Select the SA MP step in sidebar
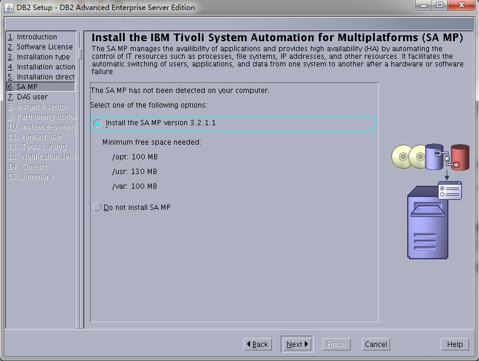This screenshot has height=361, width=479. pos(26,87)
